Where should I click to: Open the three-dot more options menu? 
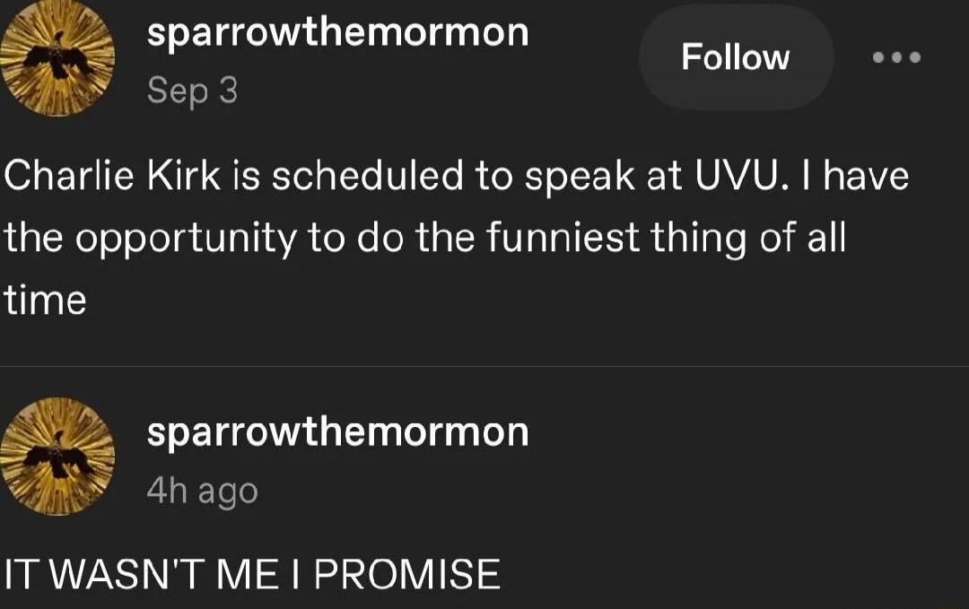[x=896, y=57]
